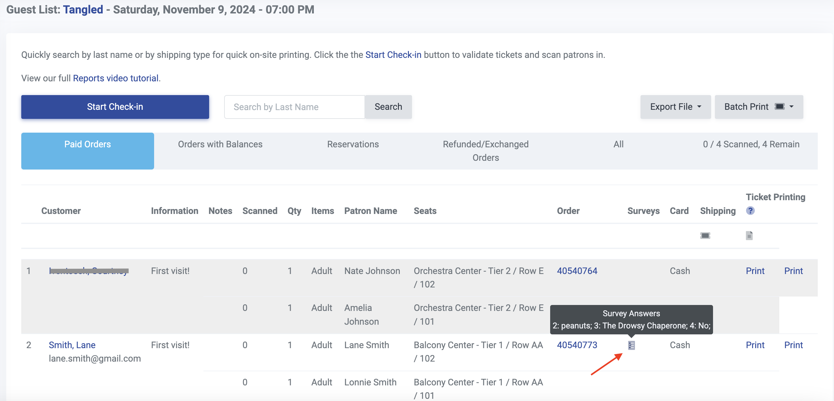
Task: Open the Reservations tab
Action: coord(353,145)
